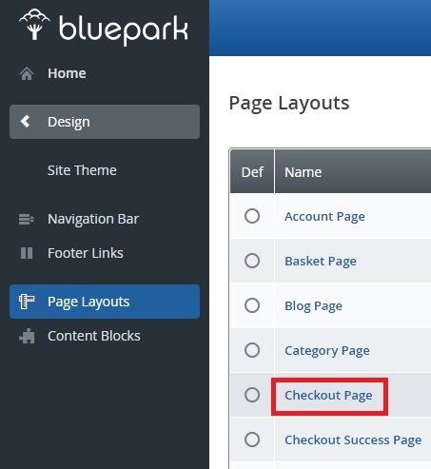
Task: Go to Navigation Bar section
Action: click(x=93, y=219)
